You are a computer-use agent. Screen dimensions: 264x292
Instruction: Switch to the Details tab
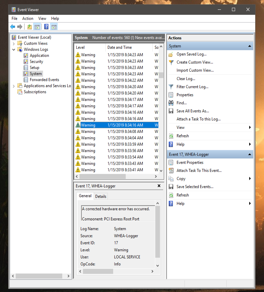[101, 196]
